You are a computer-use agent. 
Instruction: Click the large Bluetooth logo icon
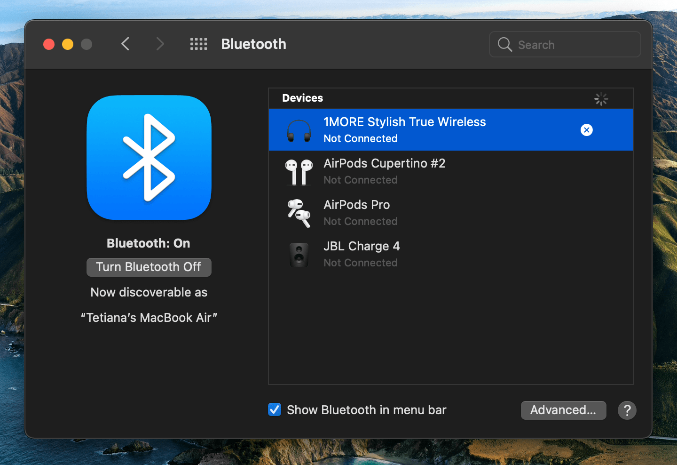(x=149, y=158)
